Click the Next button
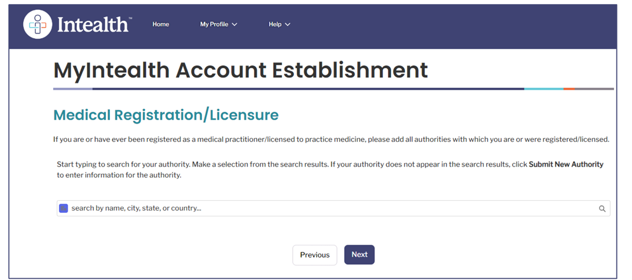This screenshot has width=632, height=280. coord(359,255)
